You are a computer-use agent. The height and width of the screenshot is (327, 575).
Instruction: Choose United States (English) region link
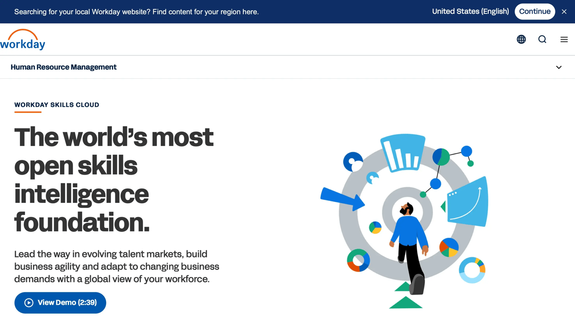(470, 12)
